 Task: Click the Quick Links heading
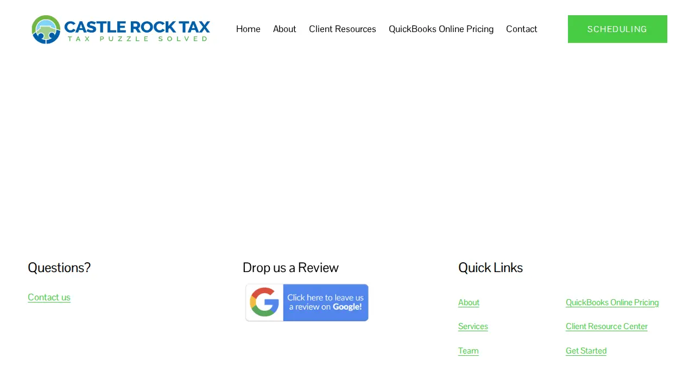[490, 268]
